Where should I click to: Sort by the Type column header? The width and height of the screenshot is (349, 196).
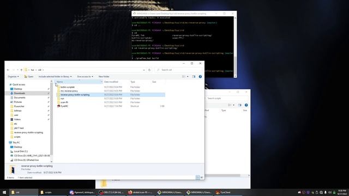click(140, 82)
